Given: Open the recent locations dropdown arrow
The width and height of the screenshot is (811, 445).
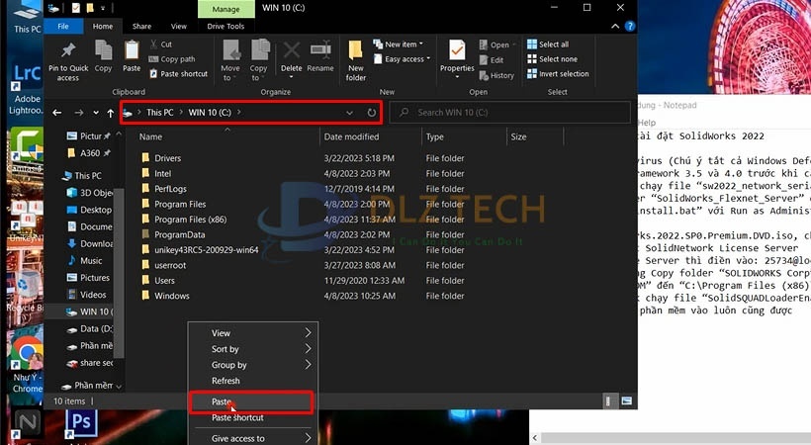Looking at the screenshot, I should point(96,113).
